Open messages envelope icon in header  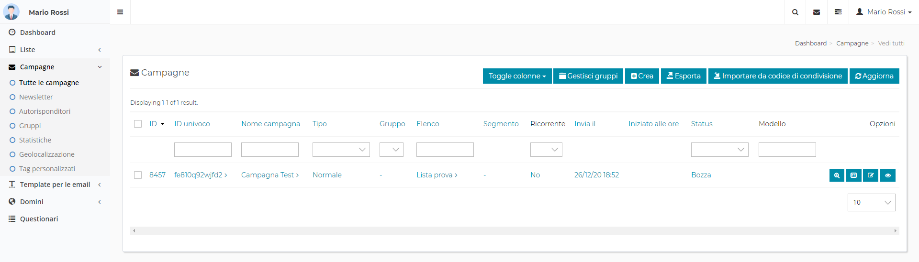click(x=817, y=12)
